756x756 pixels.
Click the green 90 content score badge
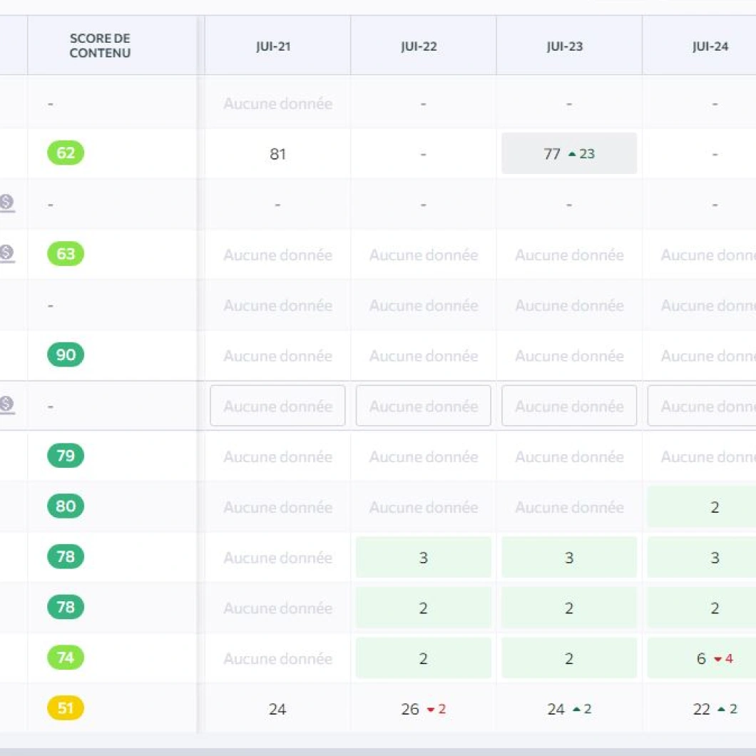pyautogui.click(x=66, y=355)
